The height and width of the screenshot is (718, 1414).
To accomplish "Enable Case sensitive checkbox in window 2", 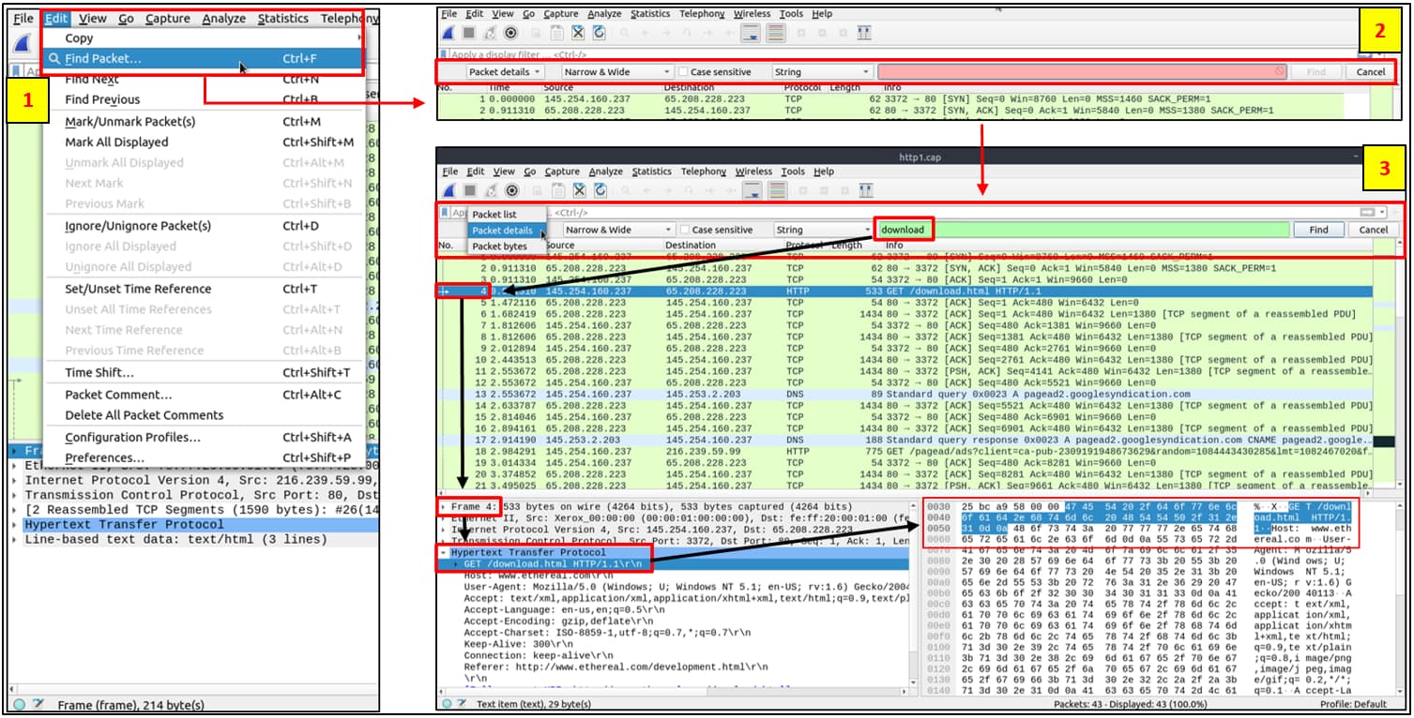I will (683, 72).
